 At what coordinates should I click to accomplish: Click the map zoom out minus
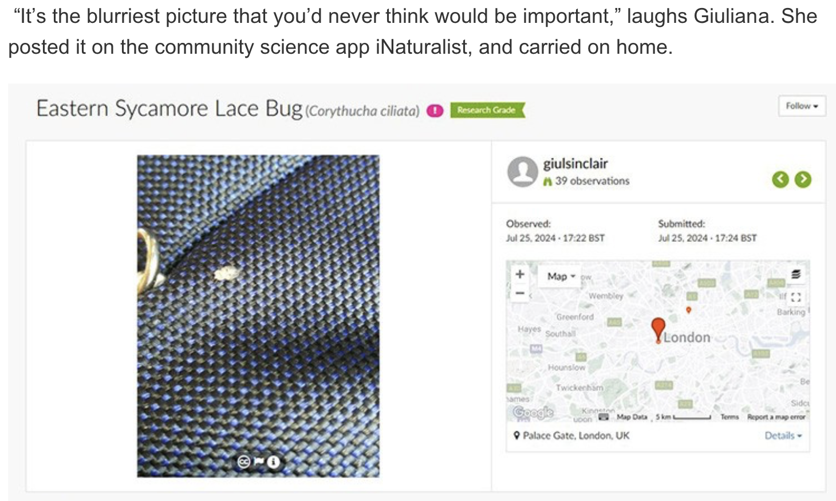(519, 293)
